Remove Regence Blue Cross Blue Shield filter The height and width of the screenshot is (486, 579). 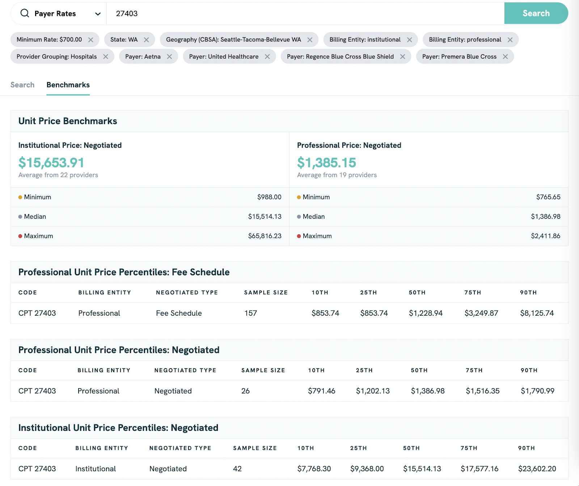tap(402, 57)
